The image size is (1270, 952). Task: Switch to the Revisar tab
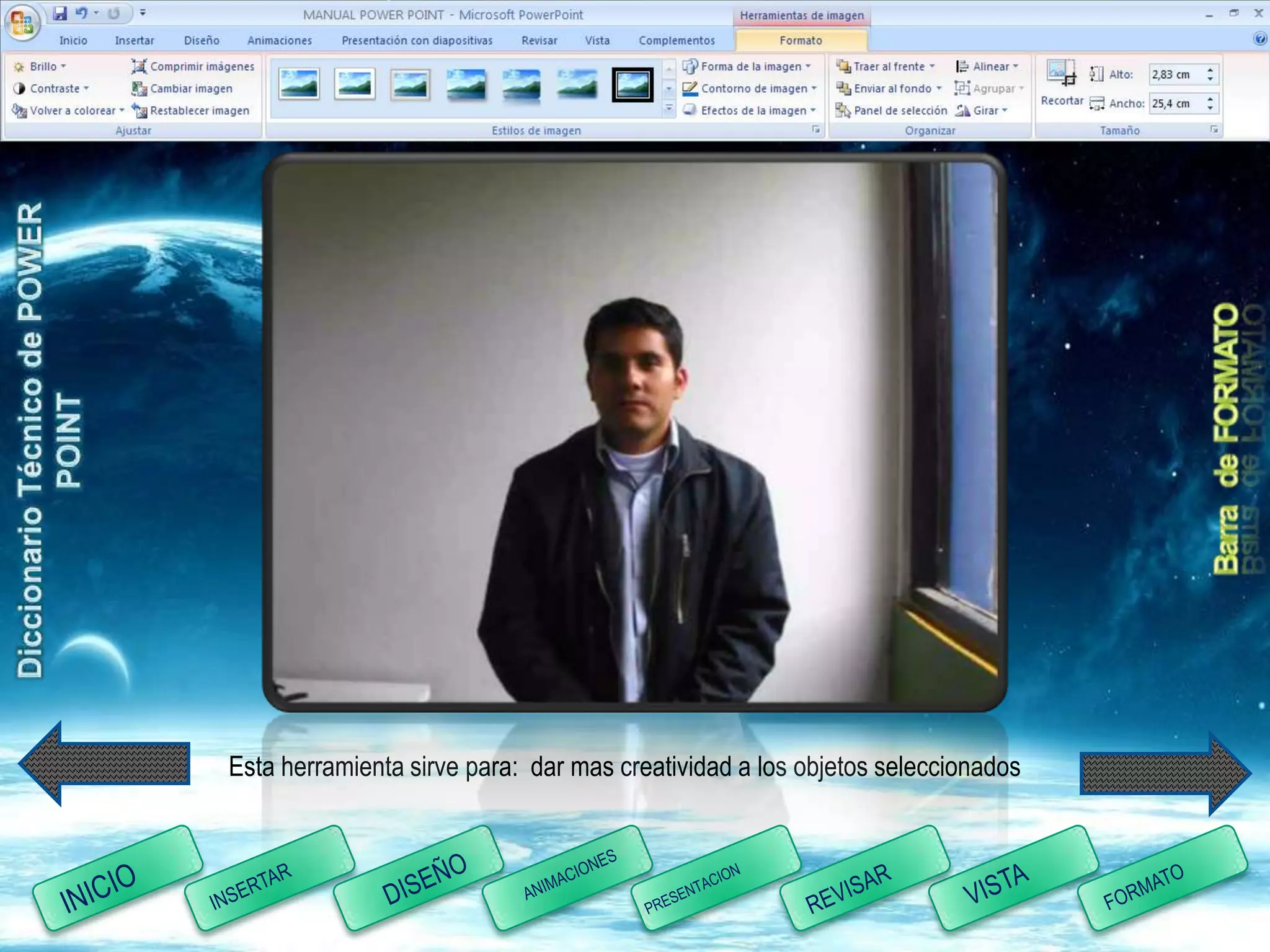click(539, 40)
